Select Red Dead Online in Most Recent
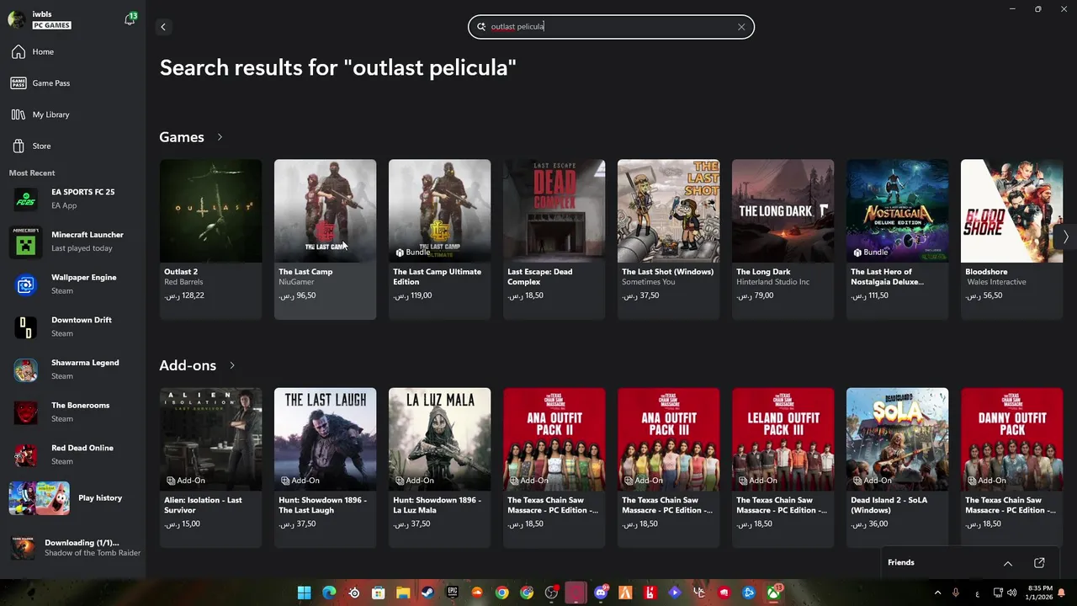 (x=72, y=454)
